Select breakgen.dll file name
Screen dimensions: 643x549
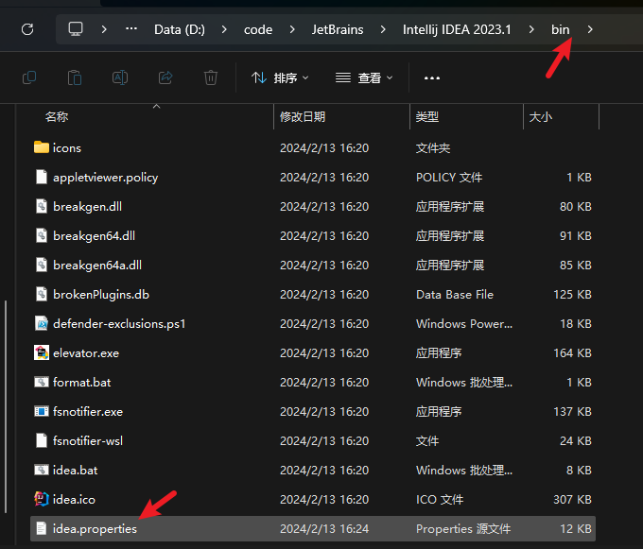pos(87,207)
